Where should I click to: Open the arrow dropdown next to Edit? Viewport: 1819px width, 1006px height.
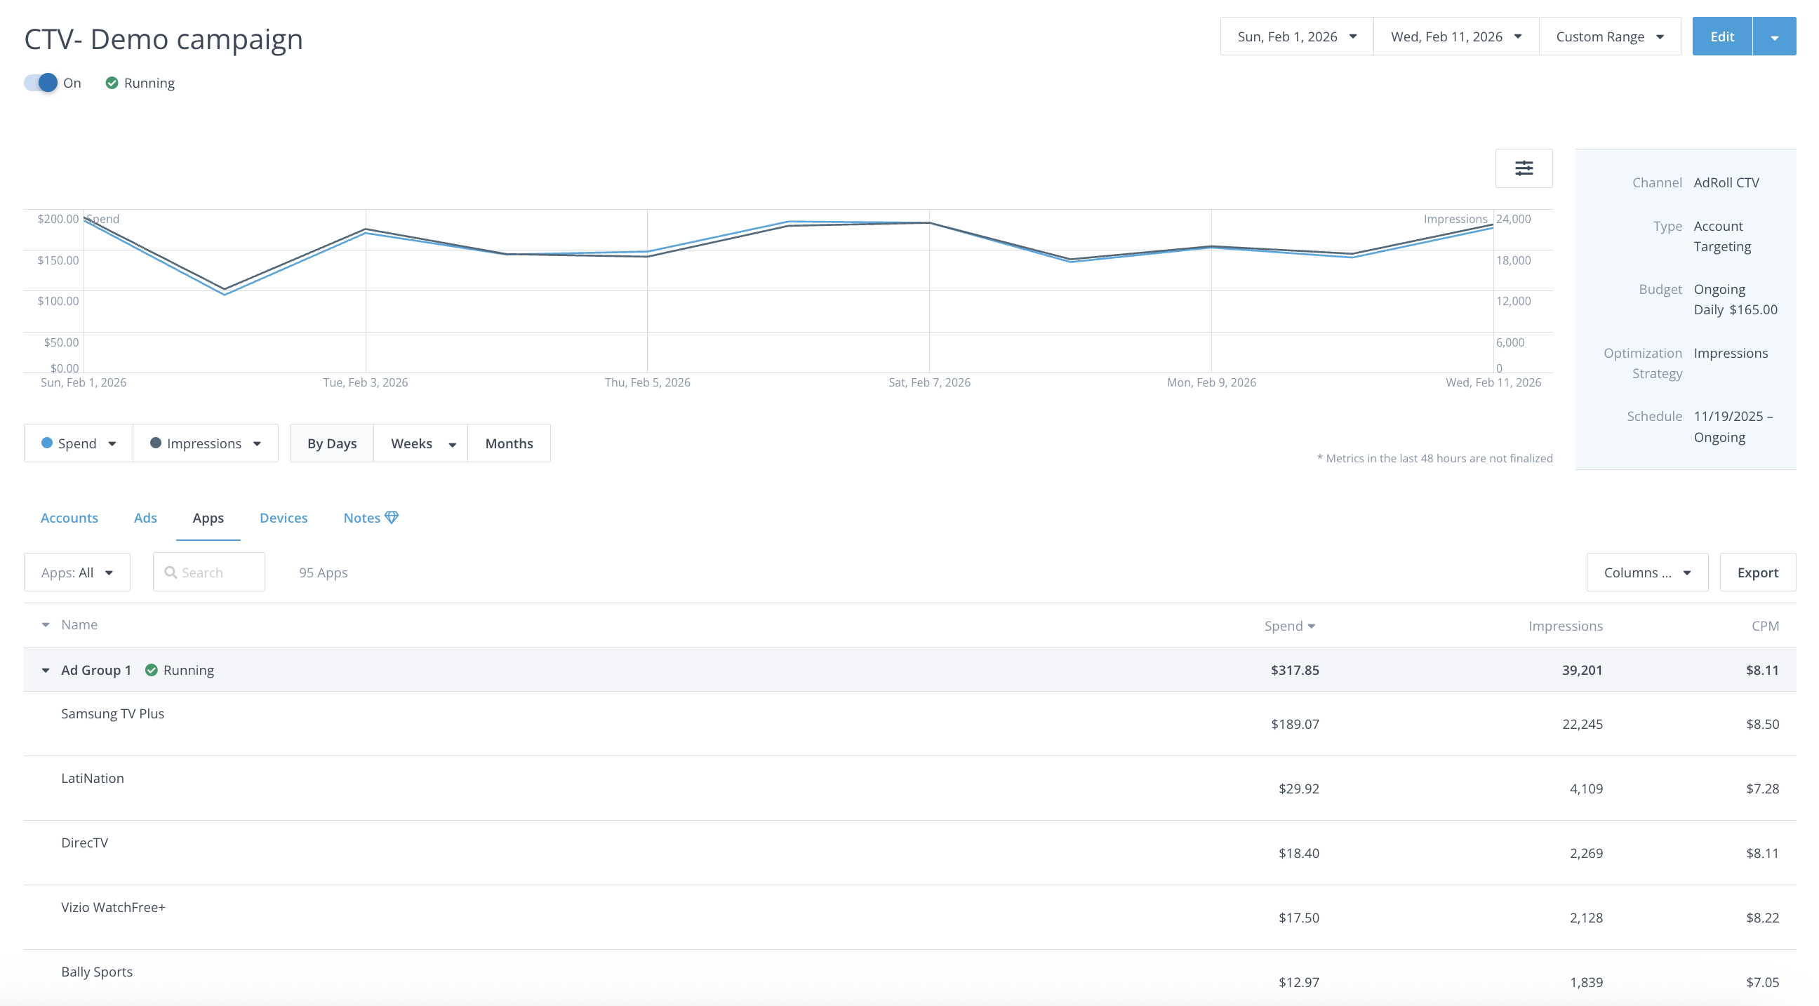[1774, 36]
